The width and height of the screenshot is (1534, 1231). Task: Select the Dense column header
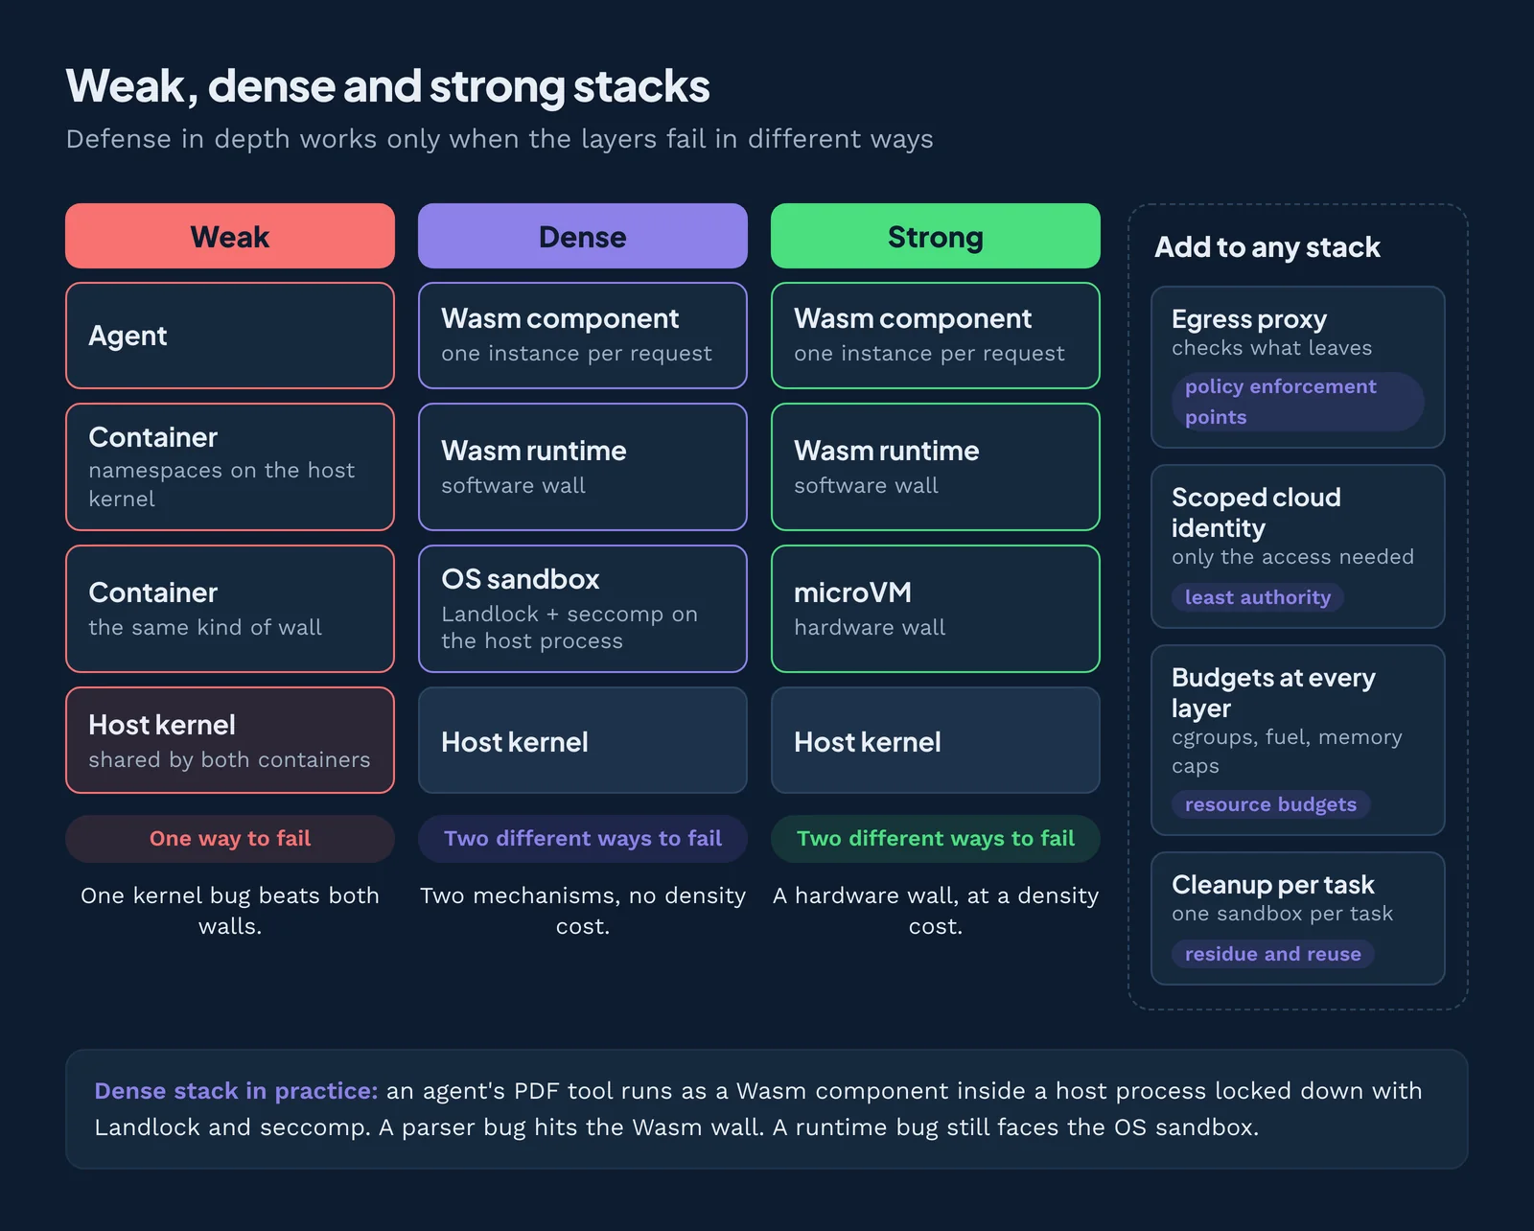pyautogui.click(x=583, y=236)
